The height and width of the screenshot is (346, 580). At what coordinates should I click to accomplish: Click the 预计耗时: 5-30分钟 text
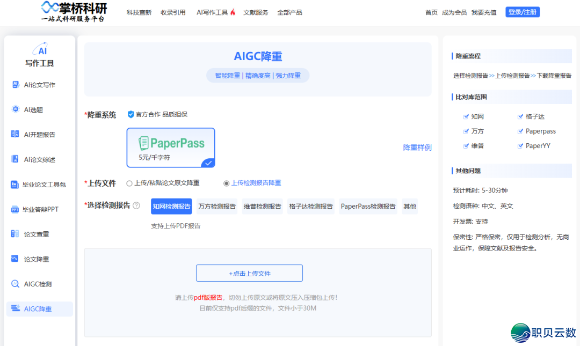click(x=480, y=190)
